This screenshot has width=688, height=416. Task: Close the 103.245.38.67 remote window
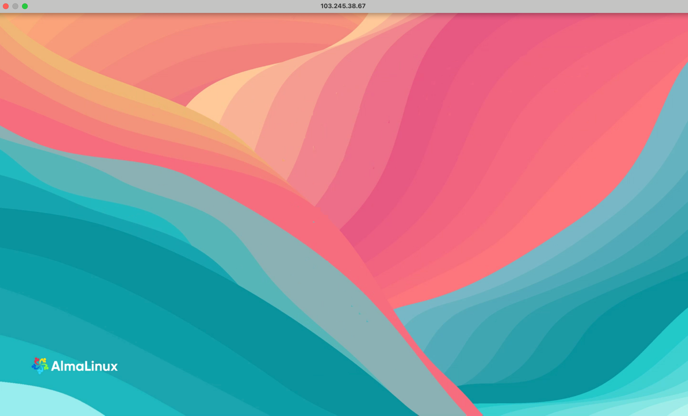pyautogui.click(x=6, y=6)
